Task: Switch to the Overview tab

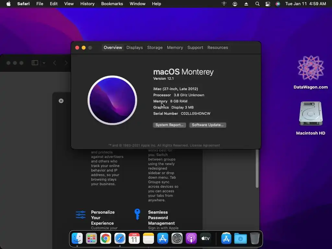Action: pyautogui.click(x=113, y=47)
